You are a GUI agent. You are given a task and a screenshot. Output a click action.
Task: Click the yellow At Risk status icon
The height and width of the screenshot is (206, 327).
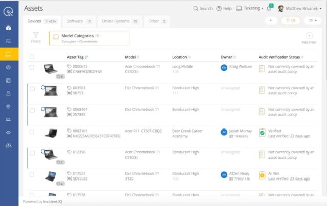[262, 175]
